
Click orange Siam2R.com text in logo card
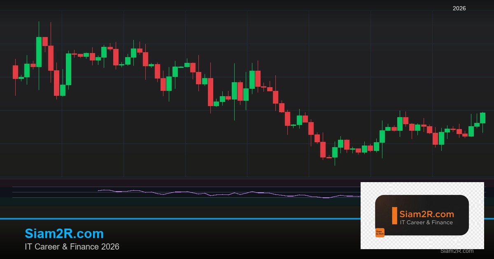pyautogui.click(x=426, y=214)
